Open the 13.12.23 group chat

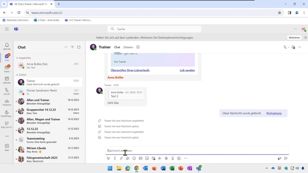pos(48,130)
